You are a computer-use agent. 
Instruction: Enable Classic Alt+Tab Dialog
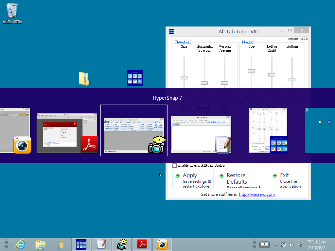coord(175,165)
